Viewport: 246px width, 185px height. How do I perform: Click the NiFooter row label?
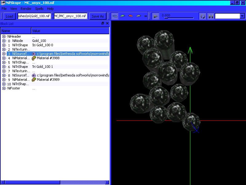click(x=14, y=88)
